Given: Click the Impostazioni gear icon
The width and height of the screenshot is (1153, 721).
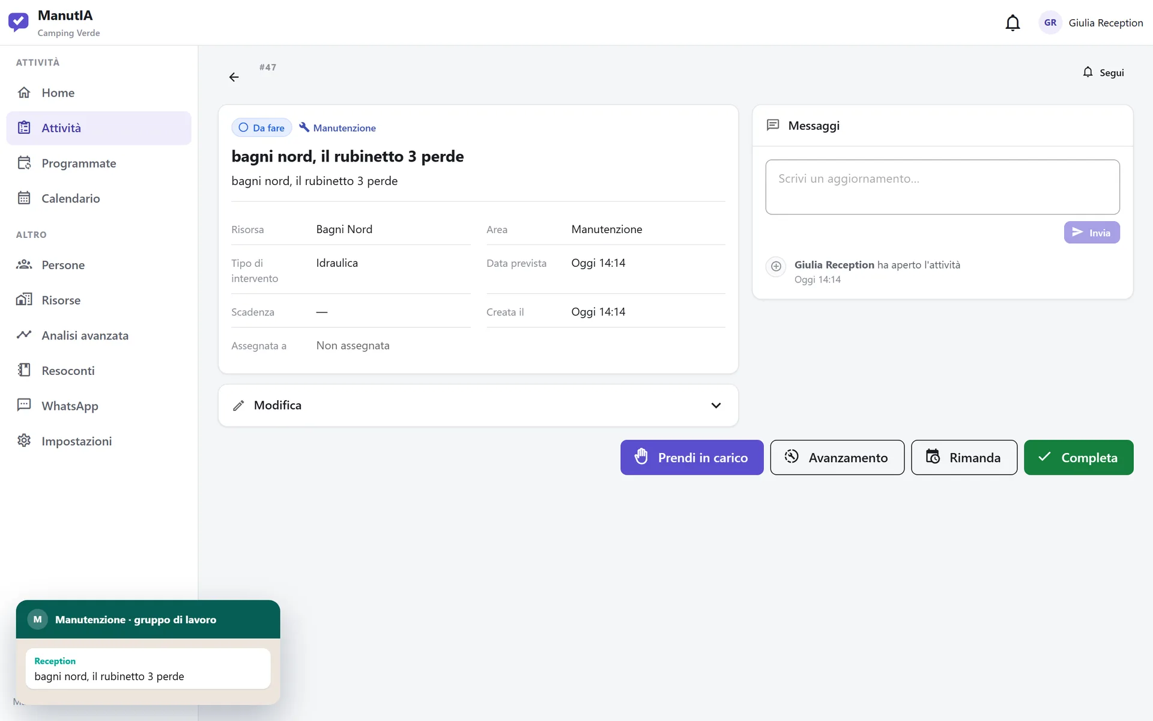Looking at the screenshot, I should (x=24, y=440).
